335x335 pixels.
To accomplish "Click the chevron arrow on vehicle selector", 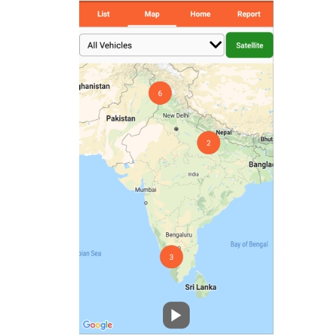I will (x=215, y=44).
